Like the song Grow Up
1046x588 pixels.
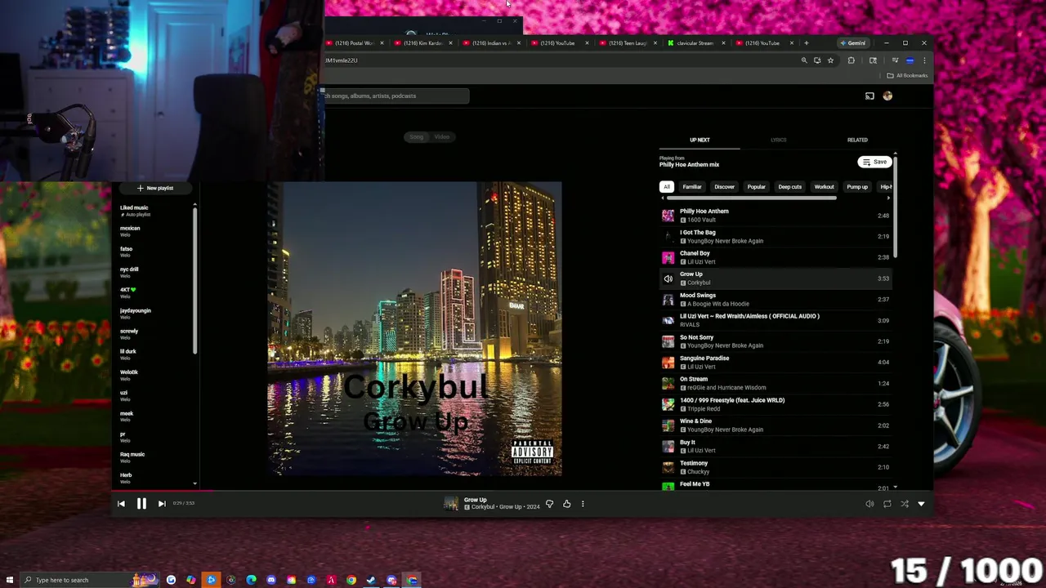point(566,504)
